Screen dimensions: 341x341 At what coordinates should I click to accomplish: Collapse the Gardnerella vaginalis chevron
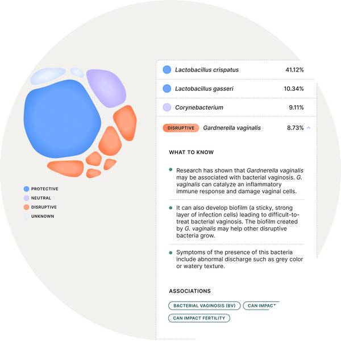309,128
